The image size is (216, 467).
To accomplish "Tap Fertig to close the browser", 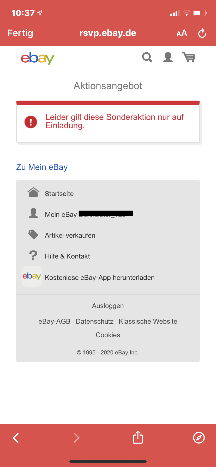I will [20, 33].
